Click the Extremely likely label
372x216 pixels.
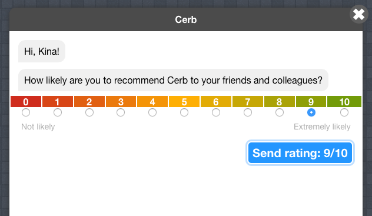(x=322, y=127)
